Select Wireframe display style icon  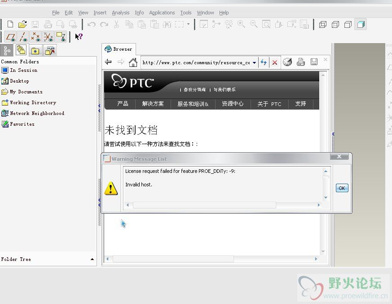point(323,24)
